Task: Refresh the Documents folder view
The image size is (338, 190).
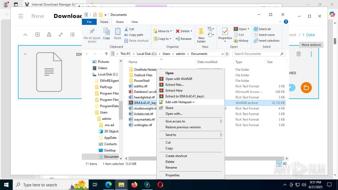Action: (x=227, y=54)
